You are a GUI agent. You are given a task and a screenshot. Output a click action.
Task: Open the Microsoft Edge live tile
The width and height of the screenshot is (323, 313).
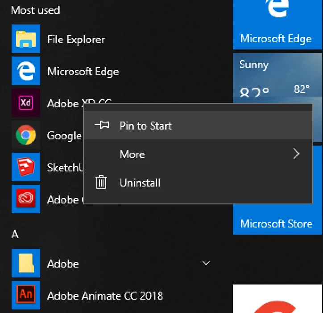(277, 24)
